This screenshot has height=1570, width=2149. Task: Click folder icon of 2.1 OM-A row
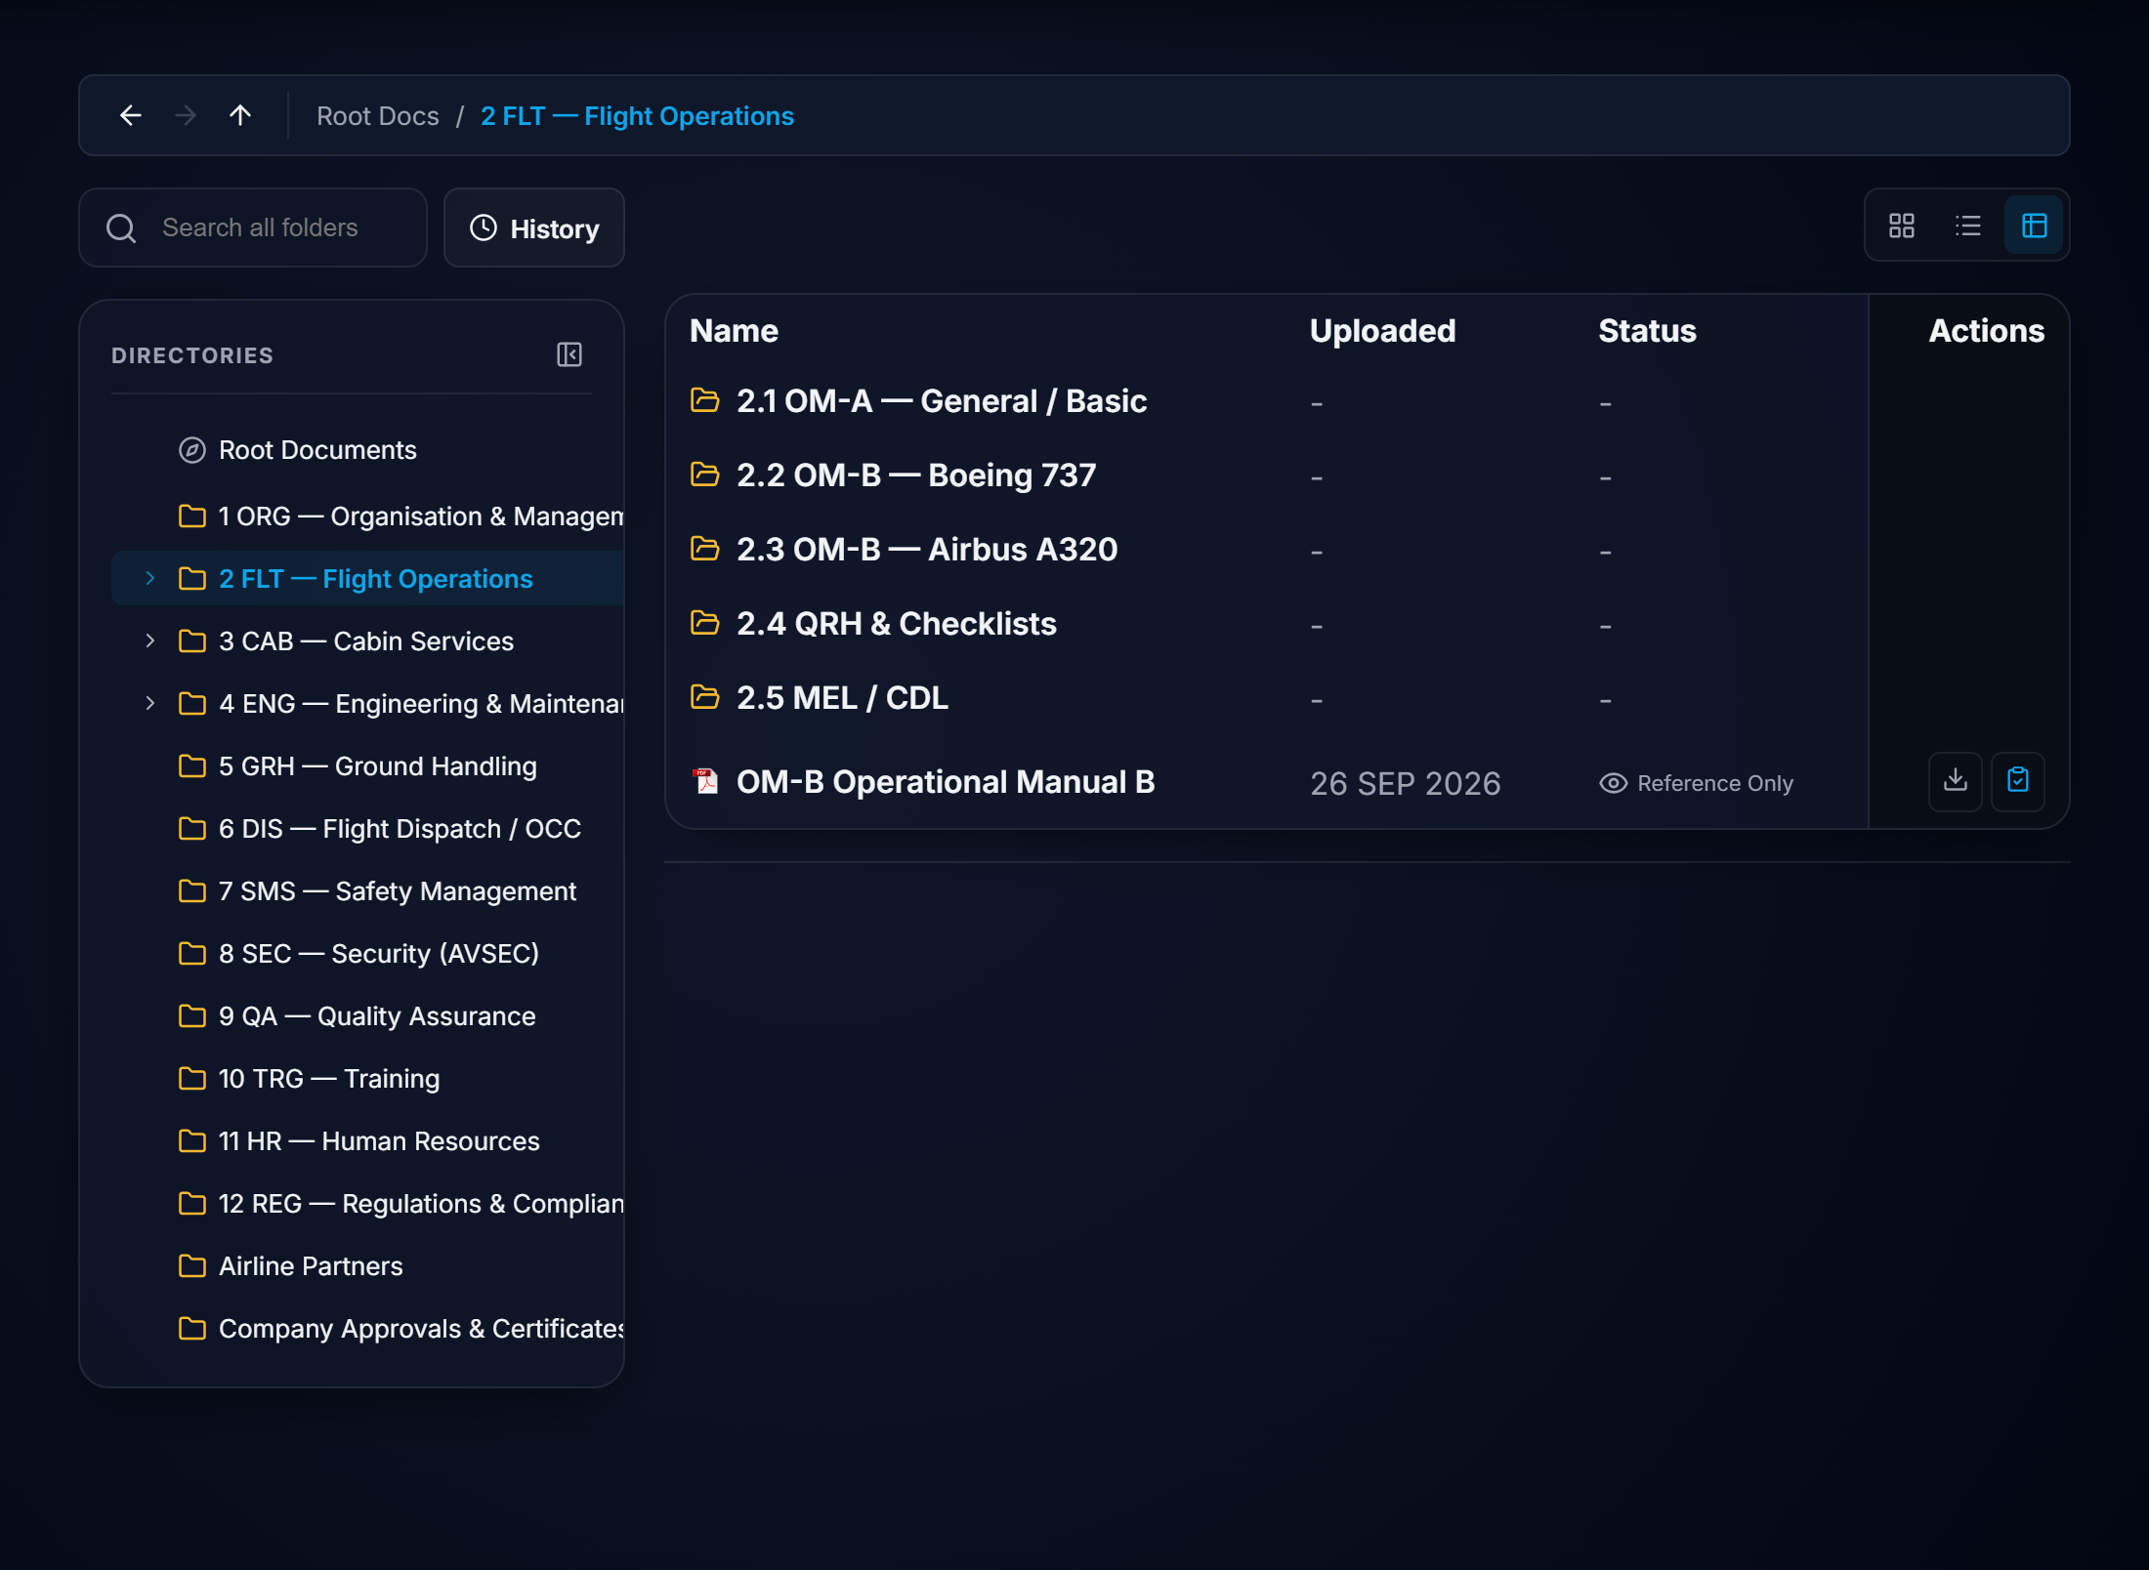(705, 400)
